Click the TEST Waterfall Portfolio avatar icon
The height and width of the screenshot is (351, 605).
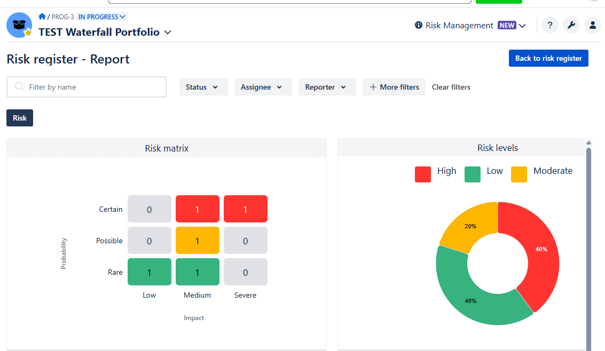click(x=19, y=25)
